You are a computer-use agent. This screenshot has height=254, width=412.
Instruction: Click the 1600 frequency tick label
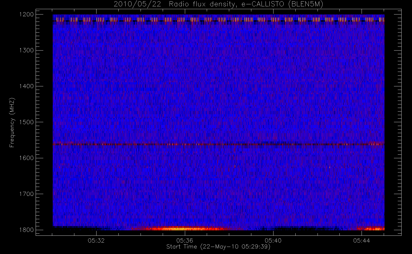point(26,158)
